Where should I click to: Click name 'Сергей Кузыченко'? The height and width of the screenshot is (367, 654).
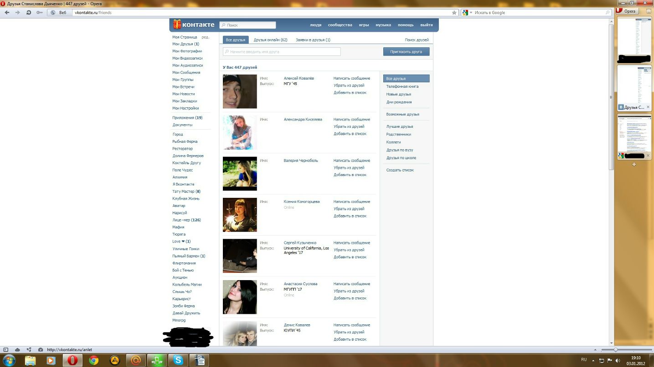[300, 243]
